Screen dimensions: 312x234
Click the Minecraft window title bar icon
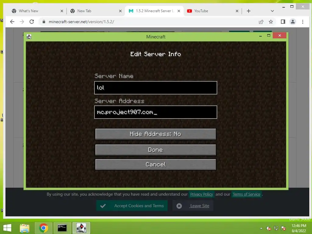click(x=29, y=37)
